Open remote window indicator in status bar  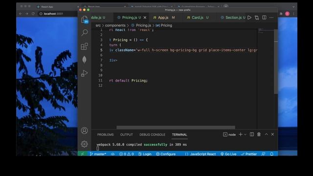point(83,154)
